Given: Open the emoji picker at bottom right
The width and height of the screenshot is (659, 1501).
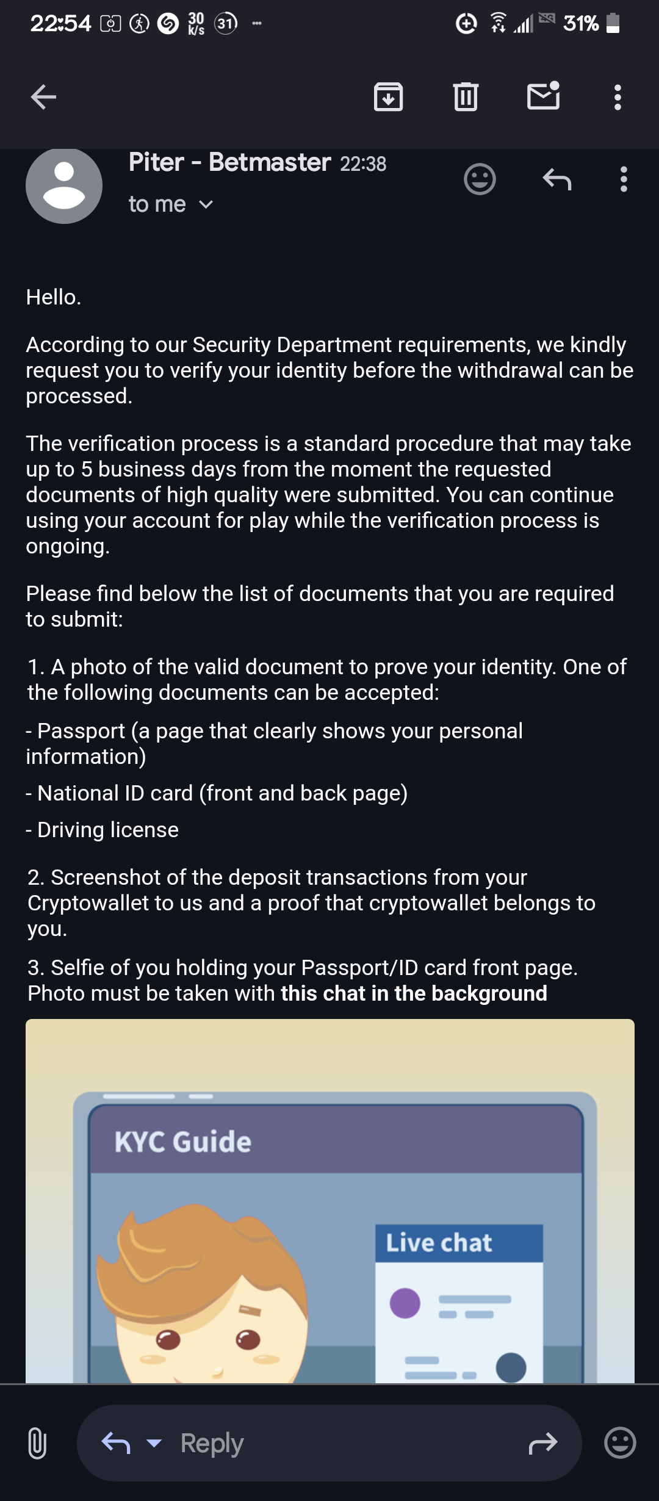Looking at the screenshot, I should click(620, 1443).
